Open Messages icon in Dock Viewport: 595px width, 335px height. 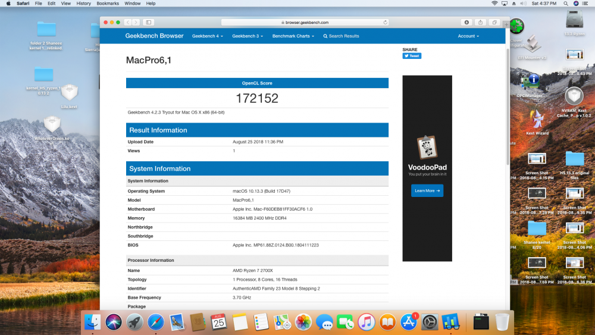click(324, 322)
